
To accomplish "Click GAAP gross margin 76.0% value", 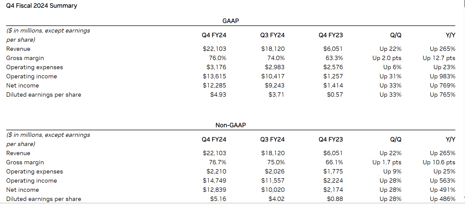I will (x=218, y=58).
